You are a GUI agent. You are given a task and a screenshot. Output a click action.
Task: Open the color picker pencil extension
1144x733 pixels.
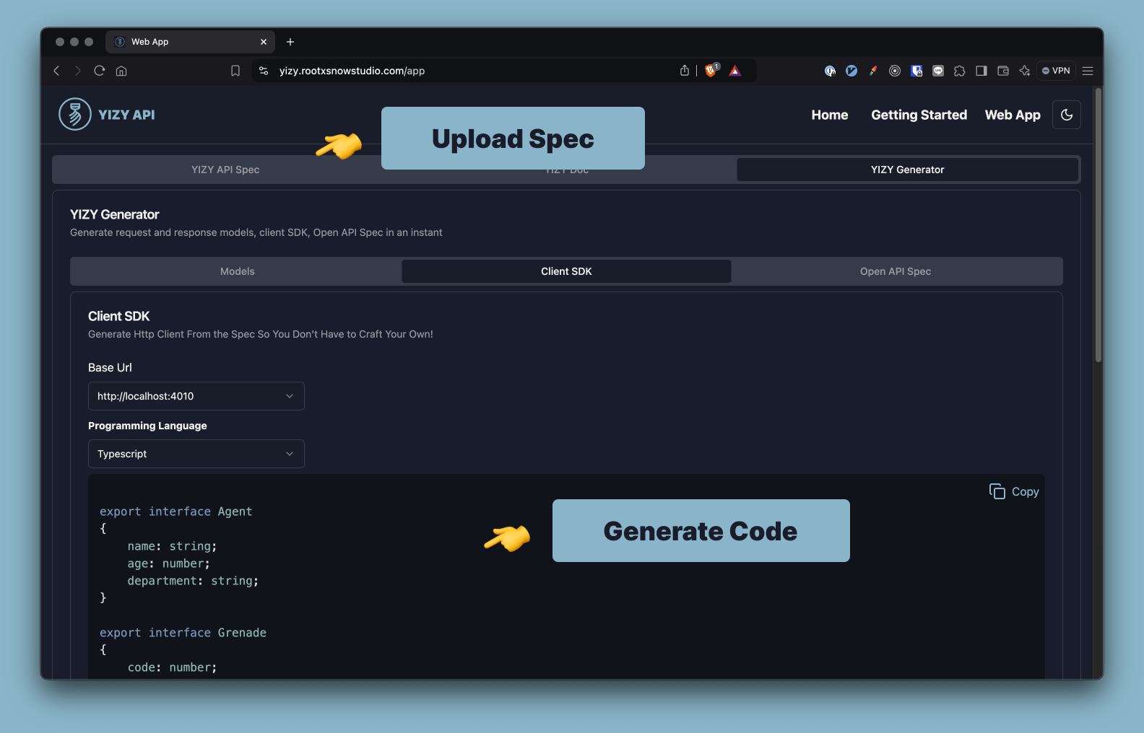873,71
